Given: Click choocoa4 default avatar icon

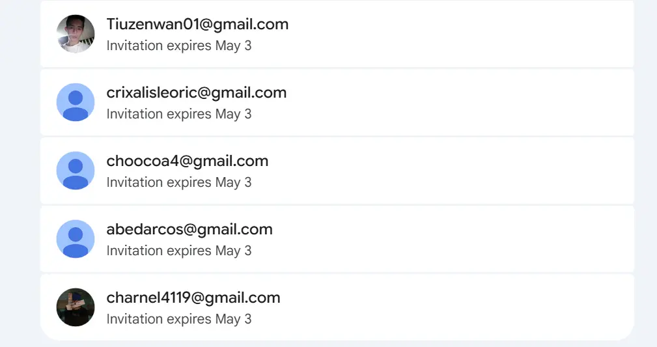Looking at the screenshot, I should [x=76, y=171].
